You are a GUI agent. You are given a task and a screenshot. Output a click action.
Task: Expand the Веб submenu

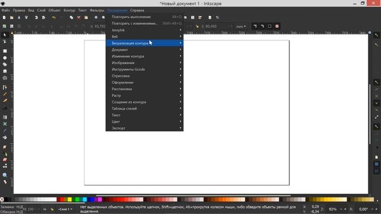144,37
